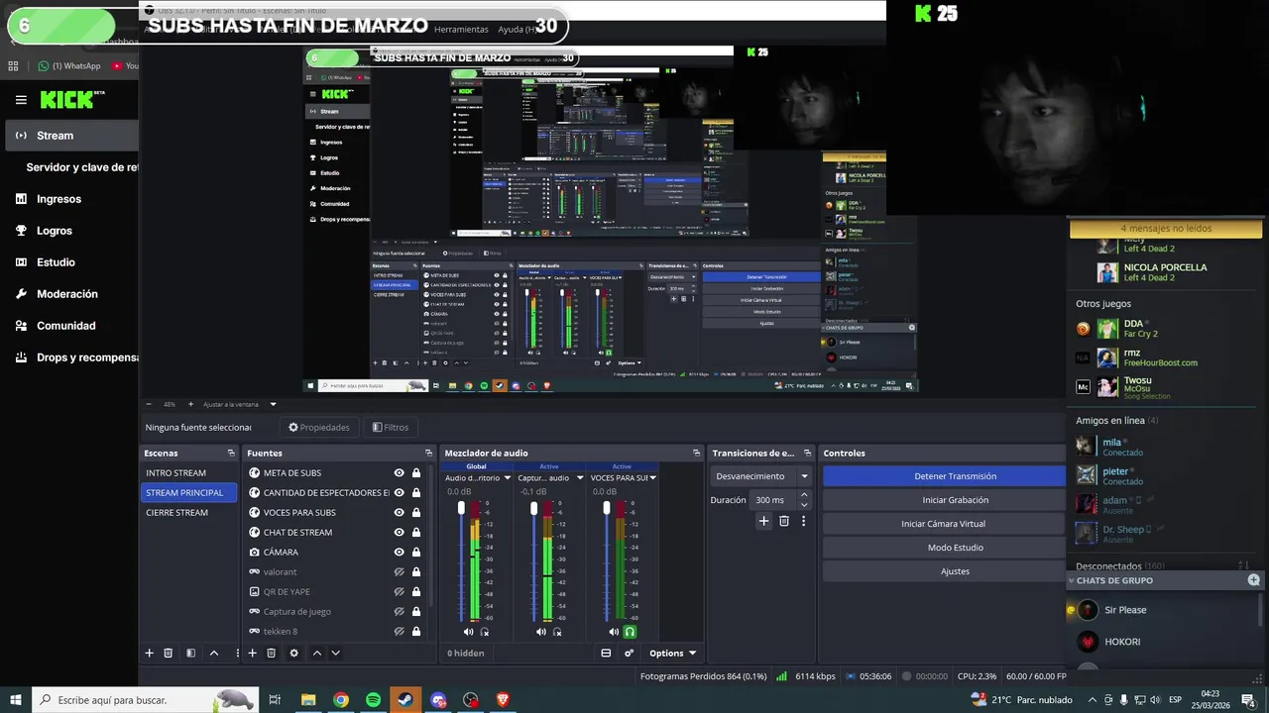Hide the VOCES PARA SUBS source
The image size is (1269, 713).
(399, 513)
